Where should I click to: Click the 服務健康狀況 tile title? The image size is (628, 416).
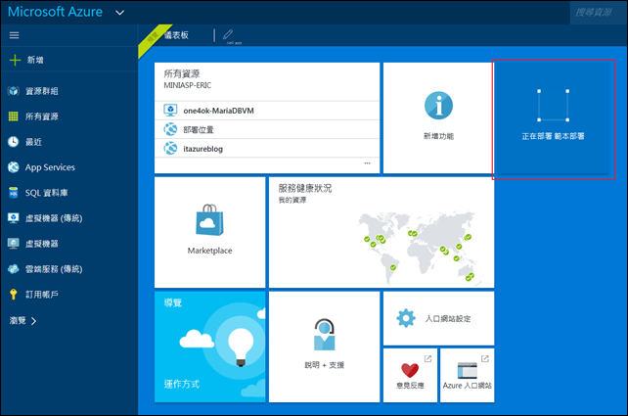coord(305,188)
